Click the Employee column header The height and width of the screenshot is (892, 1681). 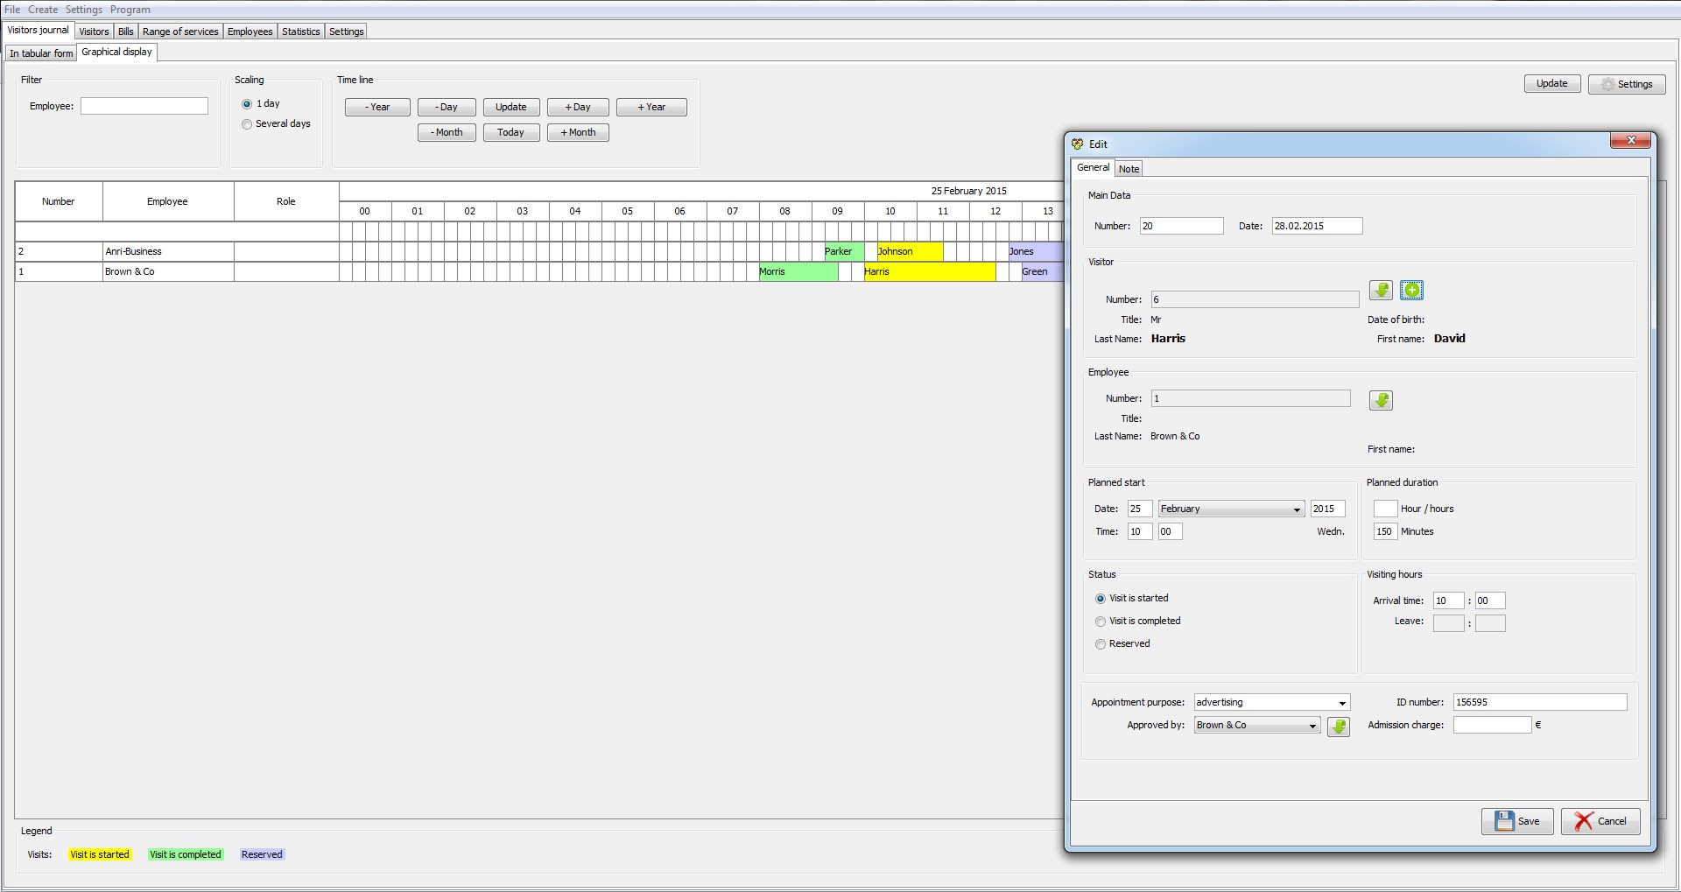tap(168, 201)
